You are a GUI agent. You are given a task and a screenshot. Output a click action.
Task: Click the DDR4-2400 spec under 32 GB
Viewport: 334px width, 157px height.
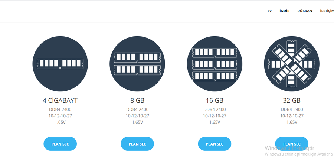pos(292,110)
